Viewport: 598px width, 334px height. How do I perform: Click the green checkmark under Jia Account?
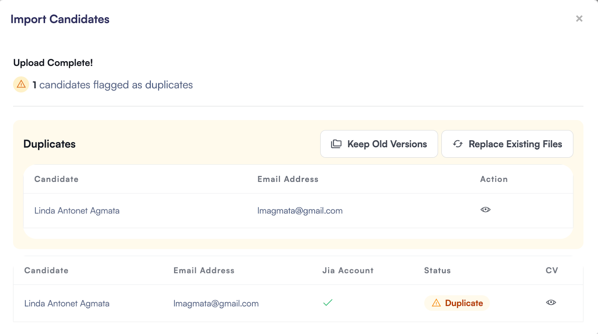click(x=328, y=303)
